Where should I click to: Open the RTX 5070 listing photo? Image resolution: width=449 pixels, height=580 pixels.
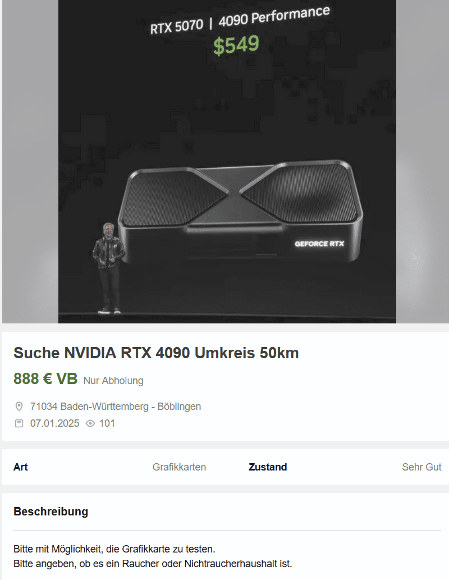227,161
